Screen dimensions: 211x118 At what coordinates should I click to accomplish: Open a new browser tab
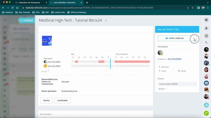pyautogui.click(x=87, y=3)
